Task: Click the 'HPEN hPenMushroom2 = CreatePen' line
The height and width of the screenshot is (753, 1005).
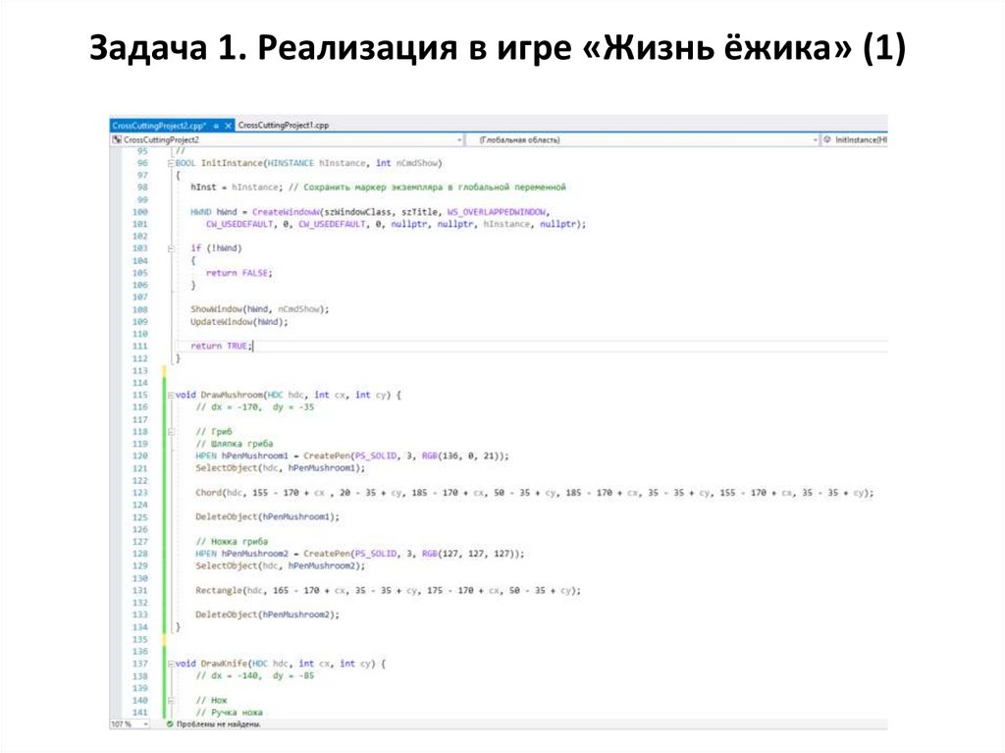Action: pyautogui.click(x=359, y=554)
